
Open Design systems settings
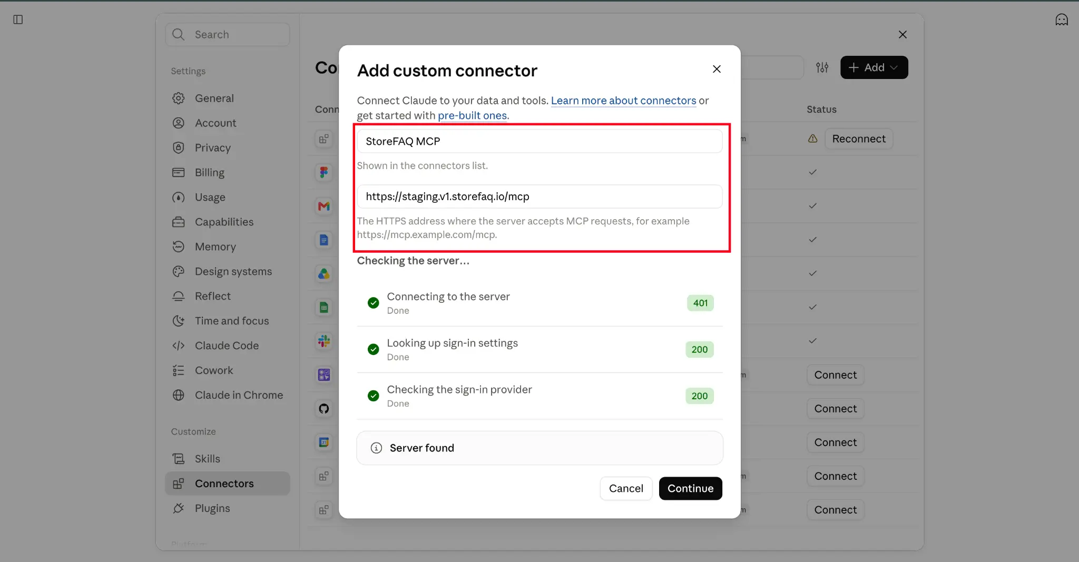228,271
